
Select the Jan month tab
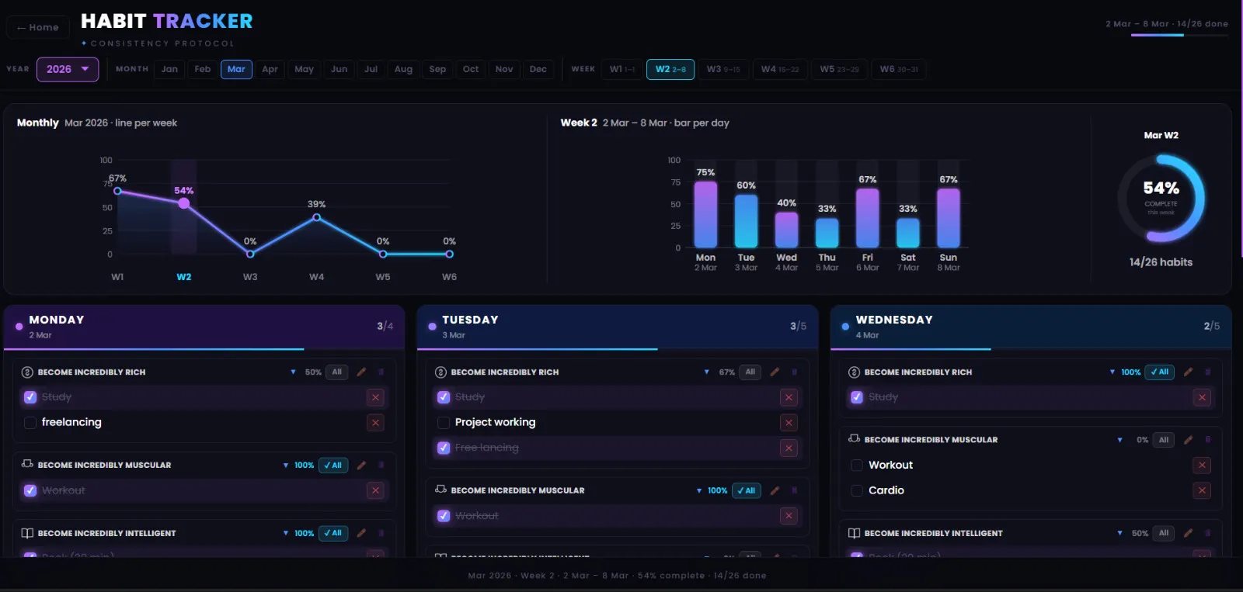(x=169, y=69)
